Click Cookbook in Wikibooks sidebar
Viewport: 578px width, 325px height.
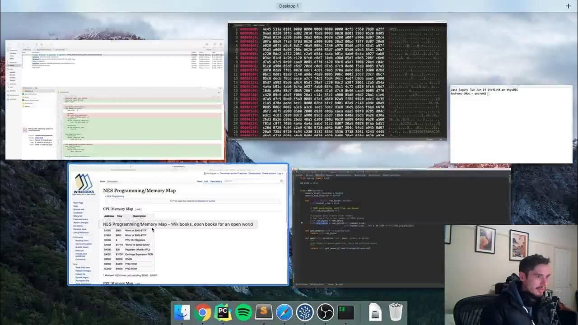[78, 213]
